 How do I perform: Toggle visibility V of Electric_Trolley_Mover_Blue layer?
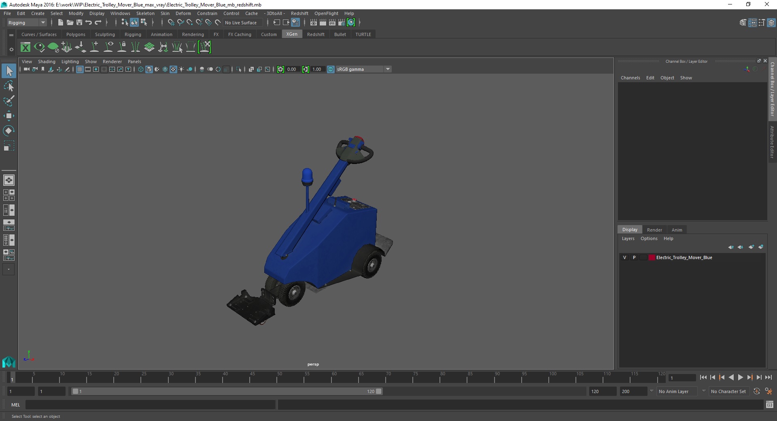[624, 257]
